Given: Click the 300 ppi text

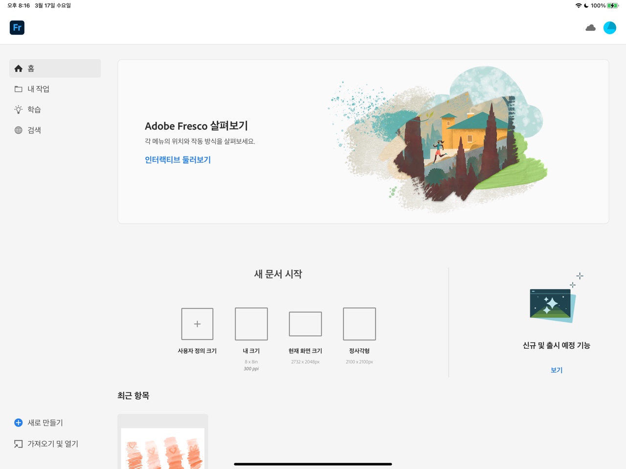Looking at the screenshot, I should [251, 369].
